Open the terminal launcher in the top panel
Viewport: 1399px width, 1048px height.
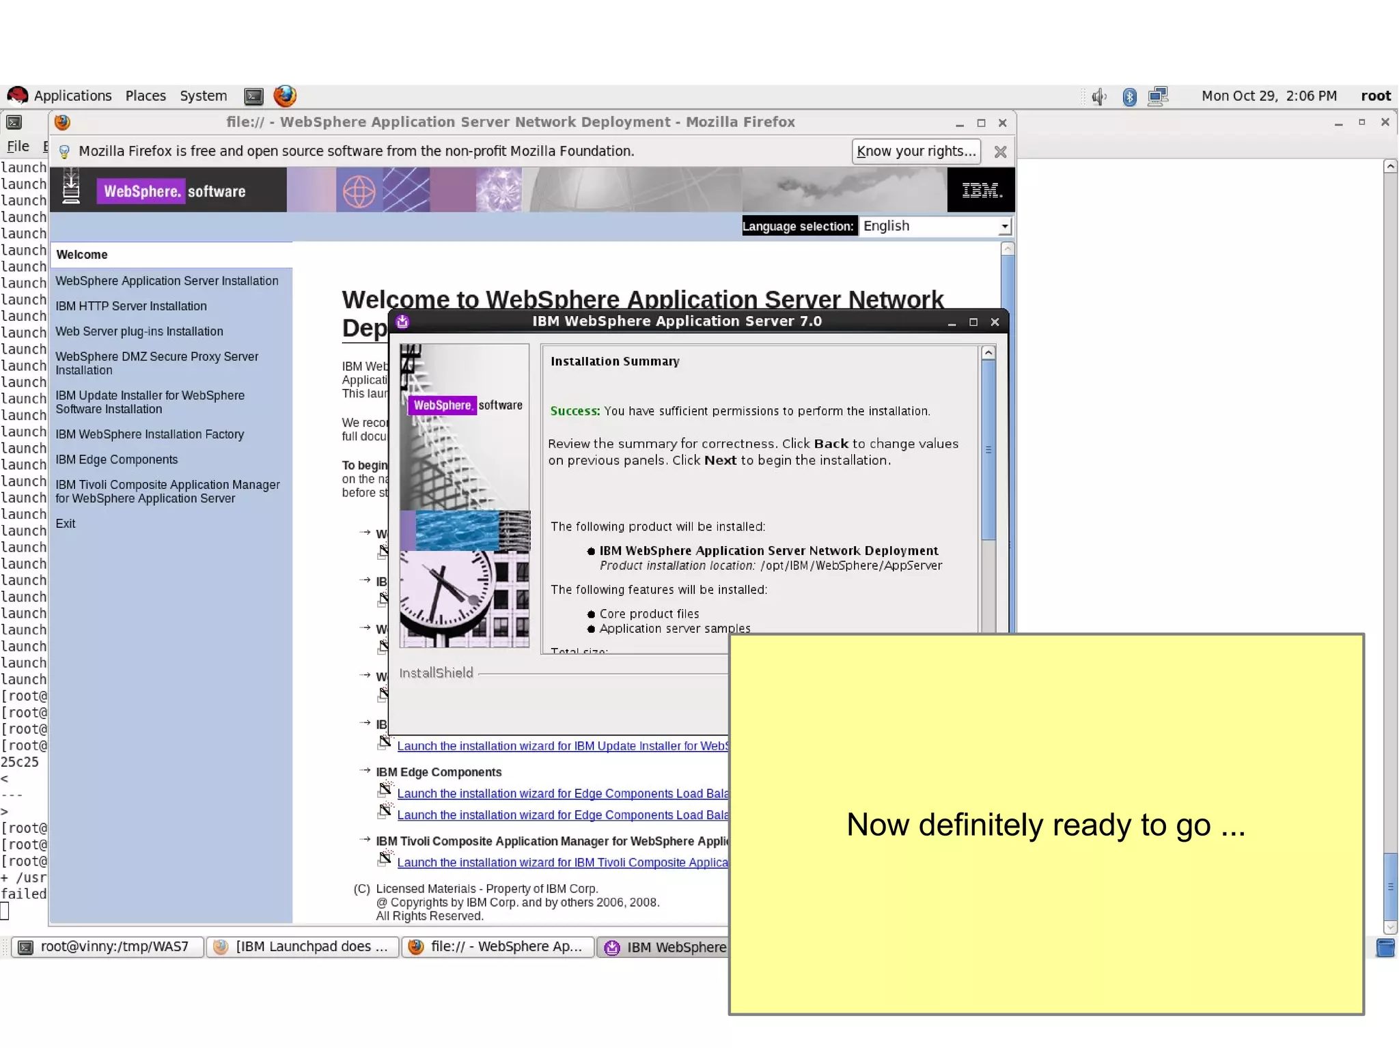[253, 96]
